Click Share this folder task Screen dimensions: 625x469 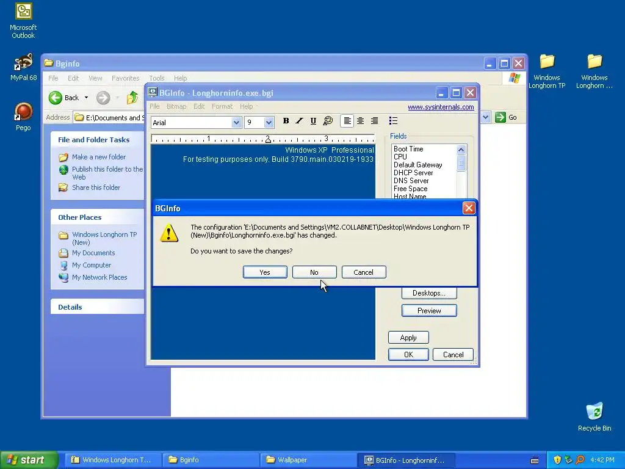(x=96, y=187)
